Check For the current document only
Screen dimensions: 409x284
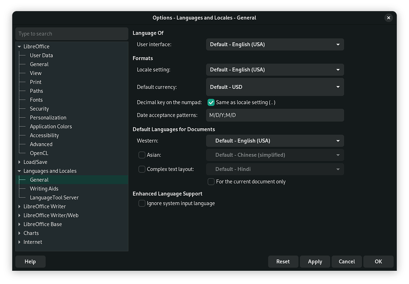(211, 182)
